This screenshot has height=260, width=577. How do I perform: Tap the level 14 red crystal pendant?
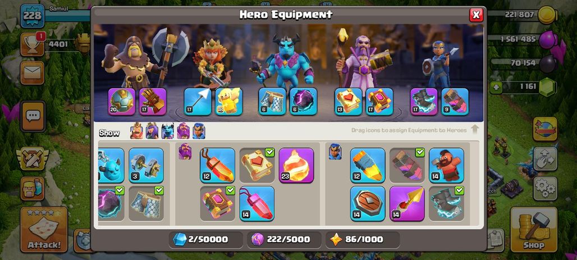[x=257, y=204]
